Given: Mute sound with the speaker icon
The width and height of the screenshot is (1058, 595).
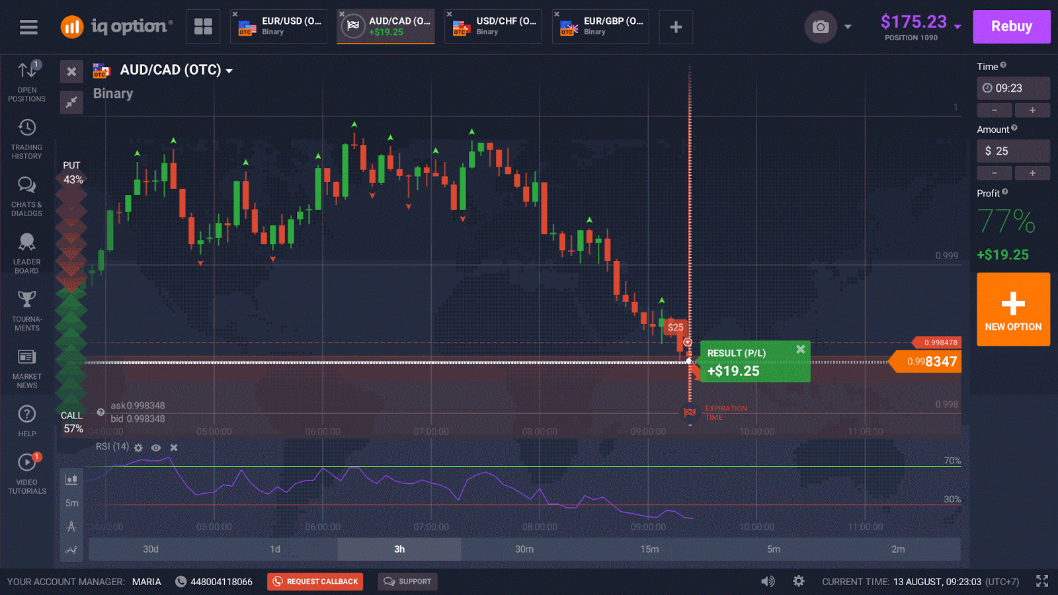Looking at the screenshot, I should [768, 581].
